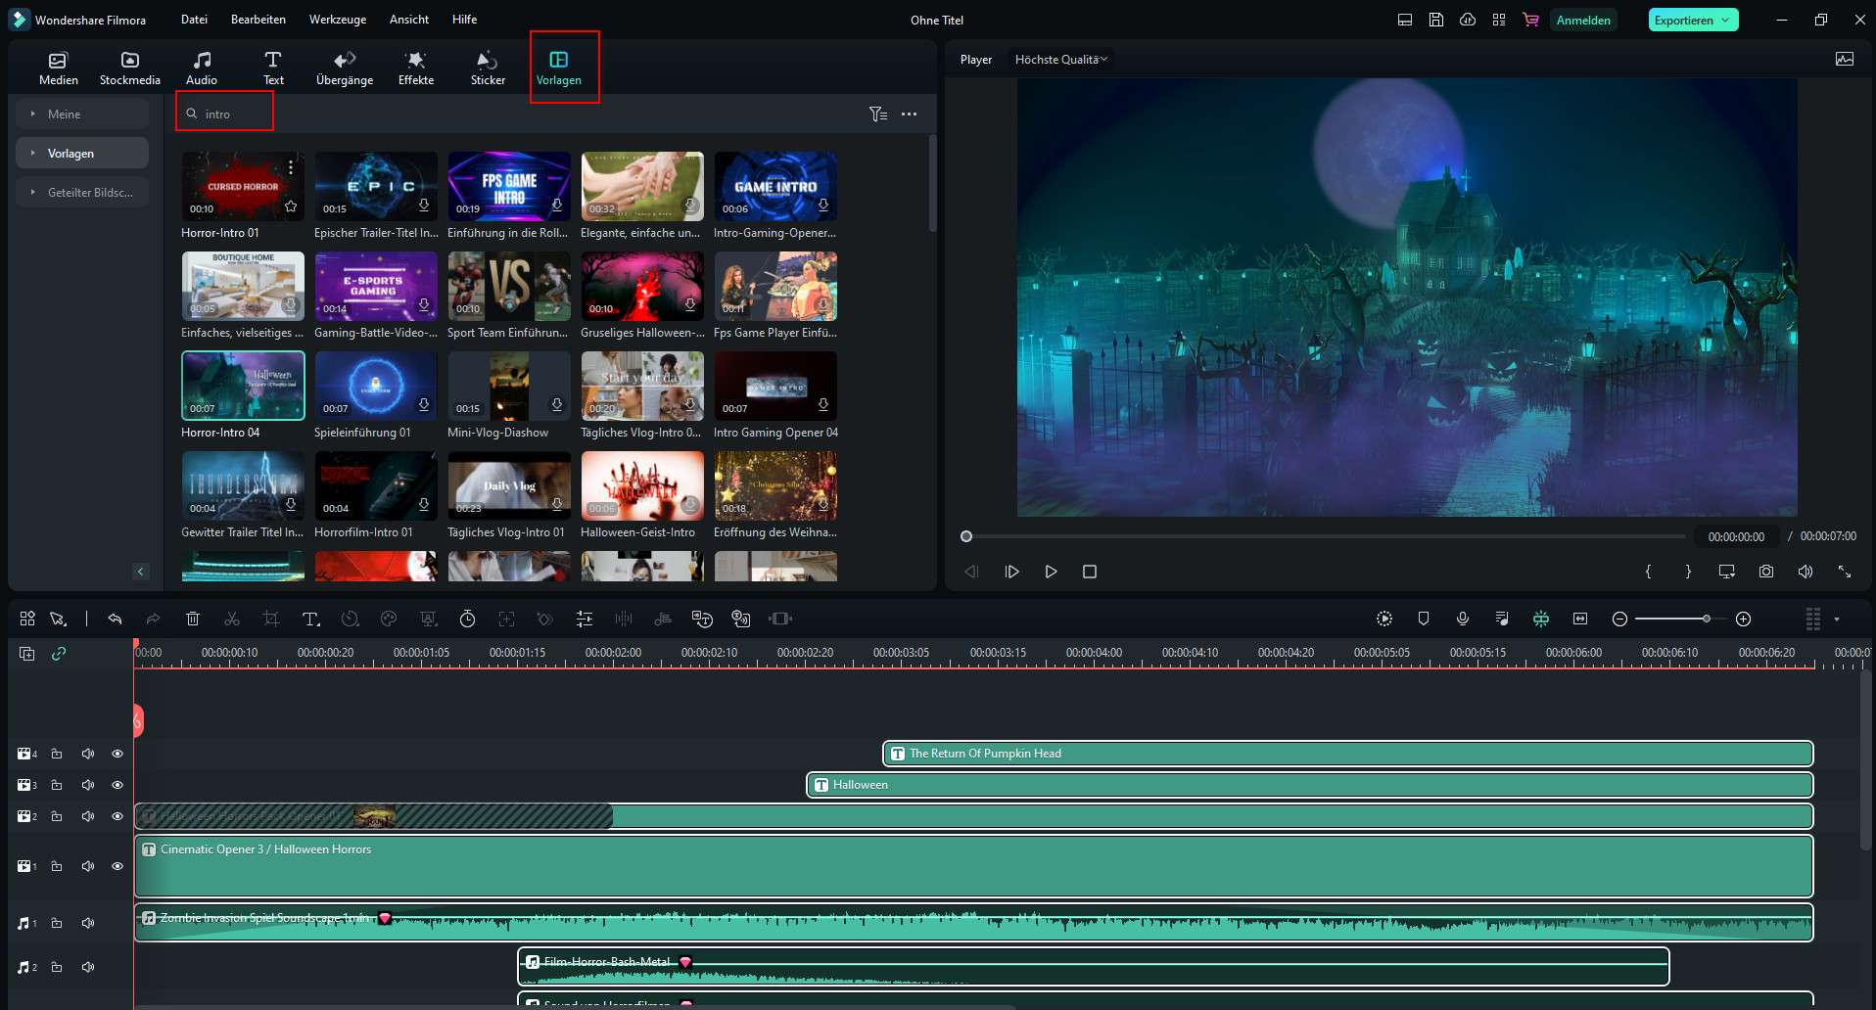The image size is (1876, 1010).
Task: Click the Anmelden button
Action: [1583, 20]
